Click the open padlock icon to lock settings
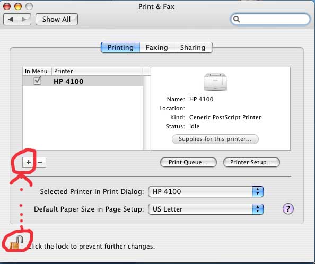This screenshot has width=315, height=264. [16, 242]
